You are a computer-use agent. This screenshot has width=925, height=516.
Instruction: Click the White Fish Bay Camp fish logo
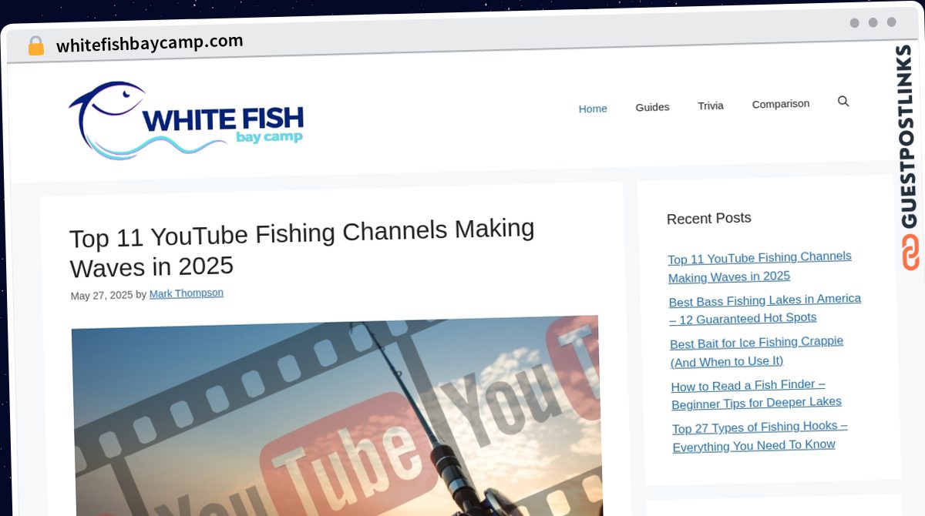[186, 121]
